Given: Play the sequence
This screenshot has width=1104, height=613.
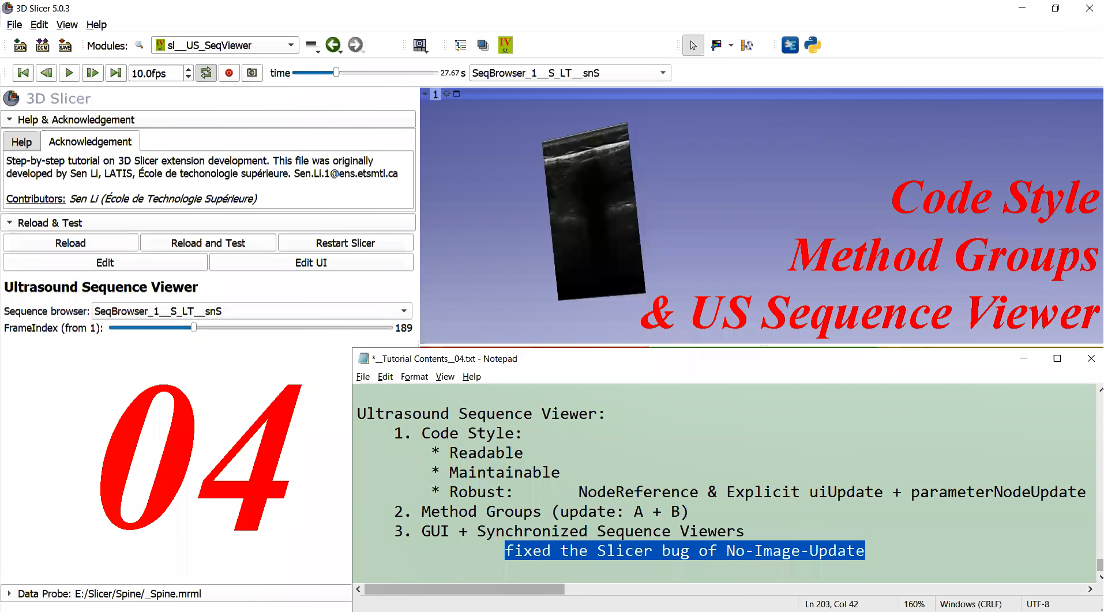Looking at the screenshot, I should pos(69,73).
